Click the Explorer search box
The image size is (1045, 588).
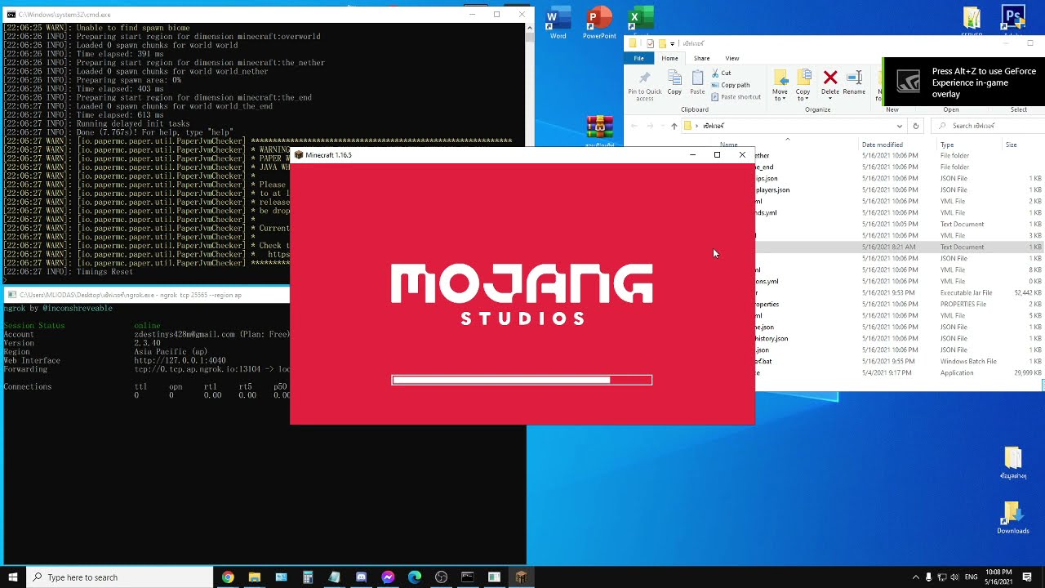coord(989,126)
